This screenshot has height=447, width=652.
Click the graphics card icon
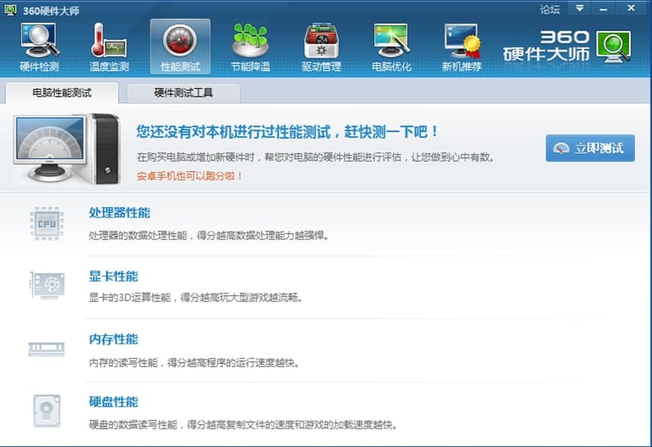coord(47,285)
